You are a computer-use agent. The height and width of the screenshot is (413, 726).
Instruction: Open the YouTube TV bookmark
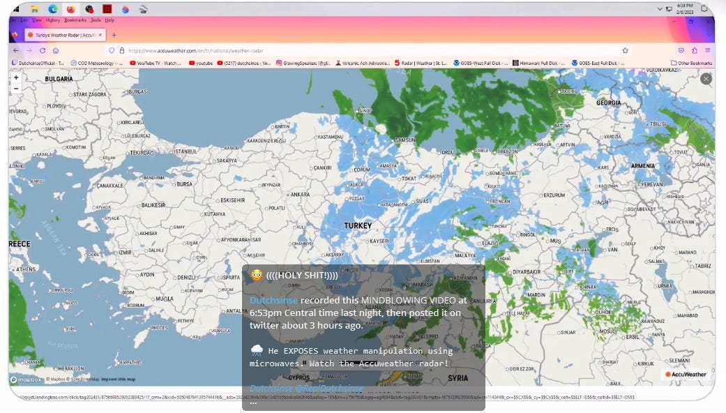156,63
